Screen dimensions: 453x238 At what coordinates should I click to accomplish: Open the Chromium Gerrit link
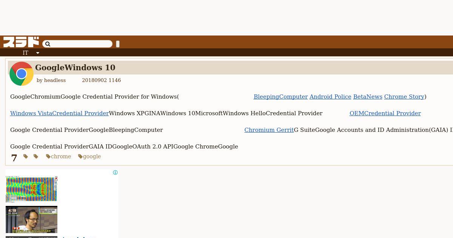tap(269, 130)
